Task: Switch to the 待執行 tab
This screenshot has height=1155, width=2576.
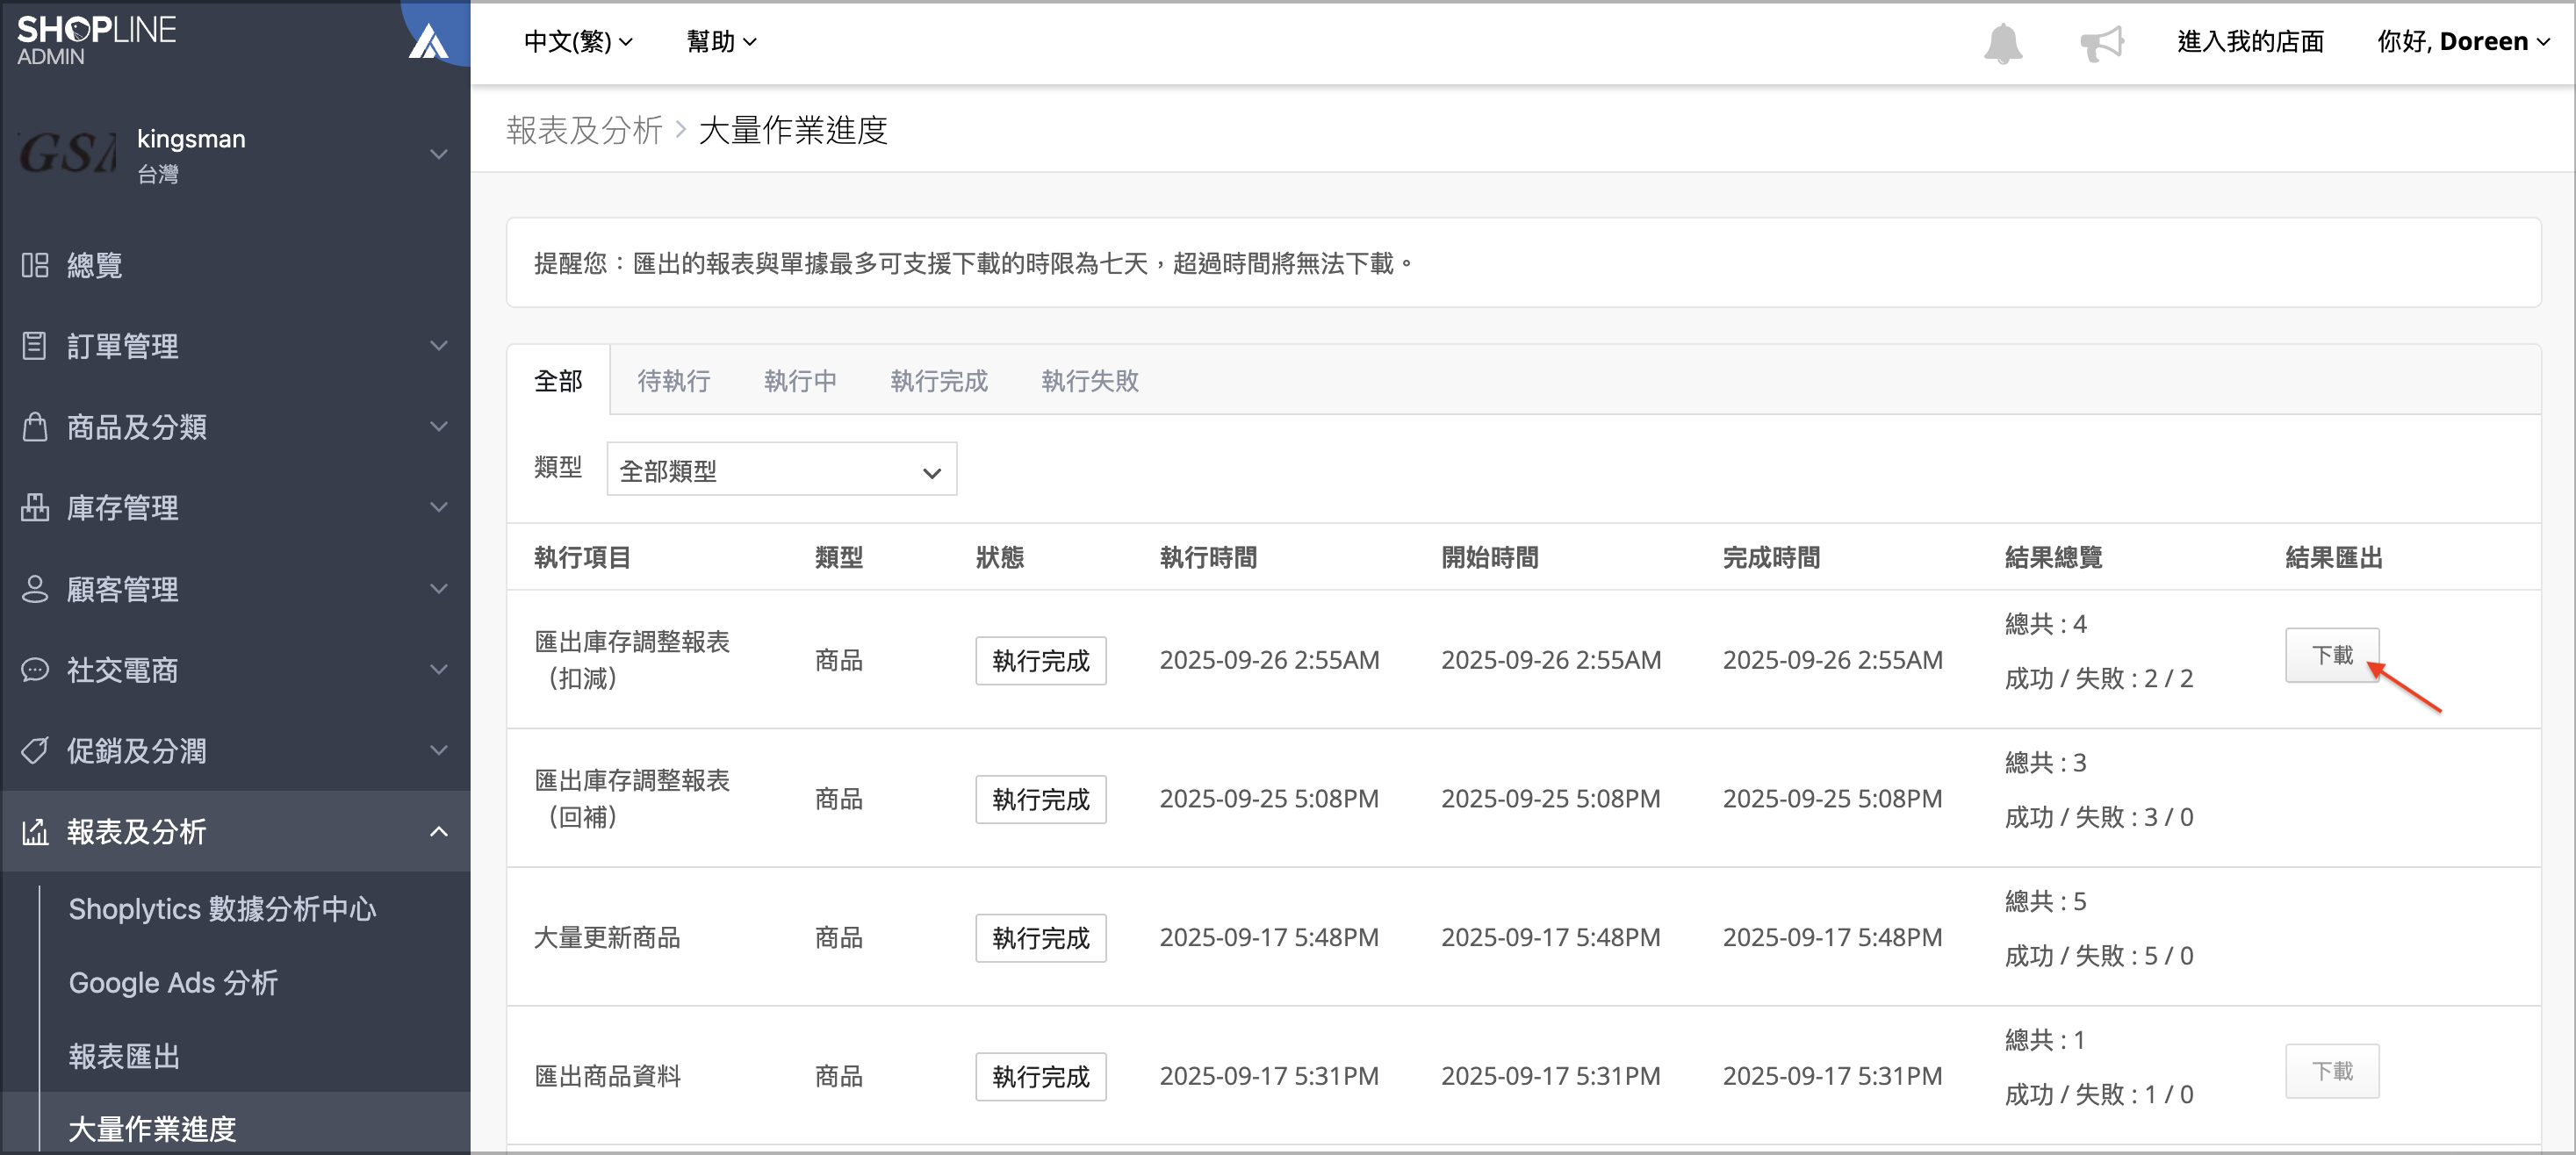Action: (674, 381)
